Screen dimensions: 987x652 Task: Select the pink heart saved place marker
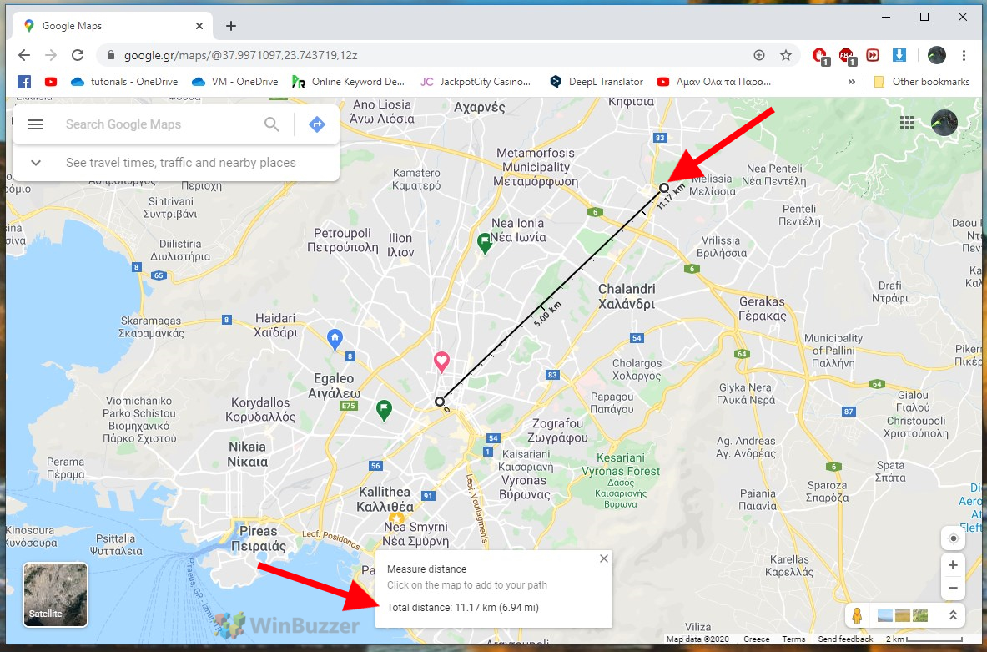[442, 361]
